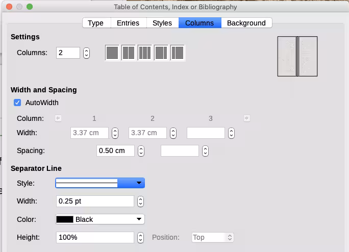Image resolution: width=349 pixels, height=252 pixels.
Task: Click the left arrow beside Column numbers
Action: (x=58, y=118)
